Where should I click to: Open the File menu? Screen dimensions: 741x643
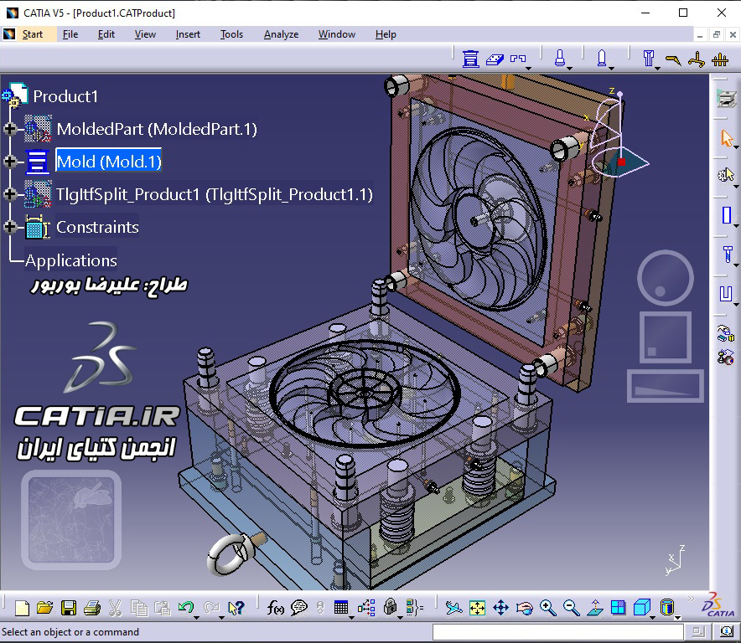(70, 34)
